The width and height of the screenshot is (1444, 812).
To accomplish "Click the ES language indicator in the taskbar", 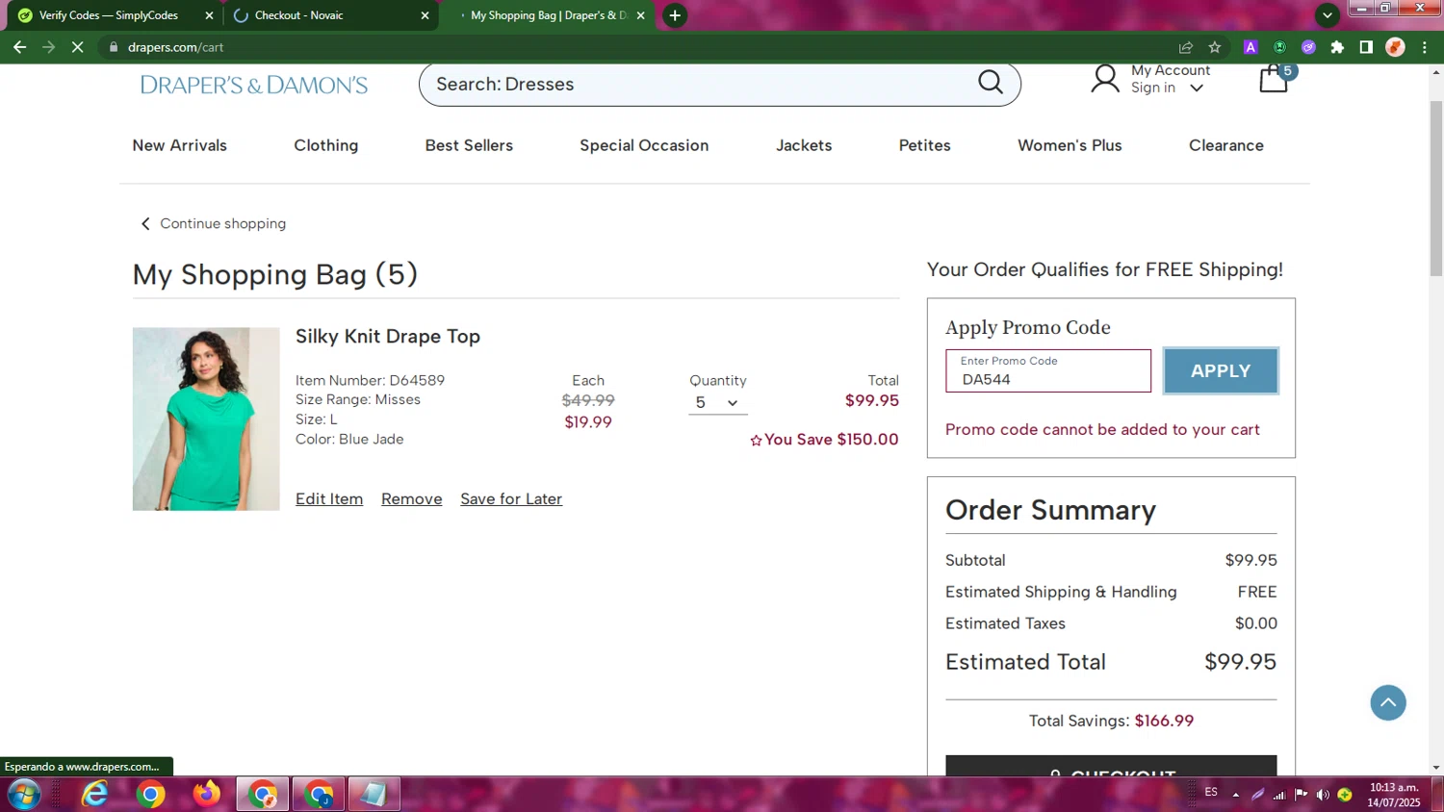I will click(1211, 792).
